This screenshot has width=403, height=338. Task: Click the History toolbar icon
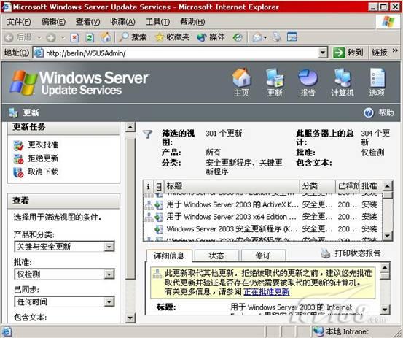tap(238, 37)
